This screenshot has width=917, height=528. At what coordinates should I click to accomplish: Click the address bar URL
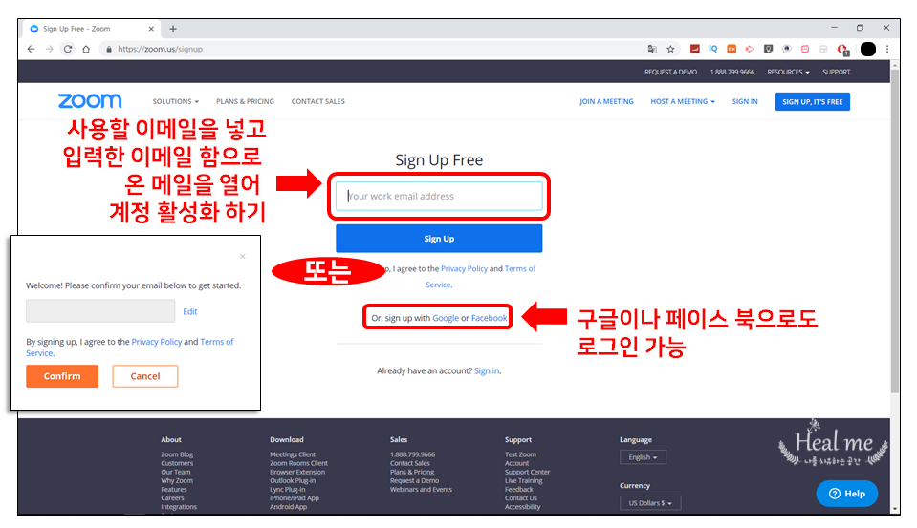pyautogui.click(x=161, y=49)
